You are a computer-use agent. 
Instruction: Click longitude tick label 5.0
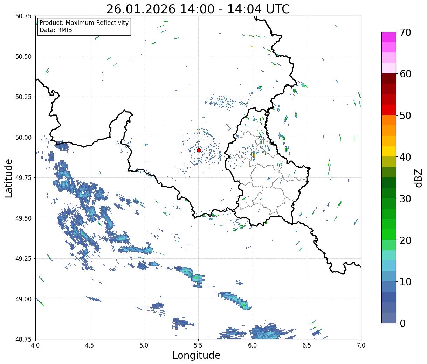coord(144,345)
